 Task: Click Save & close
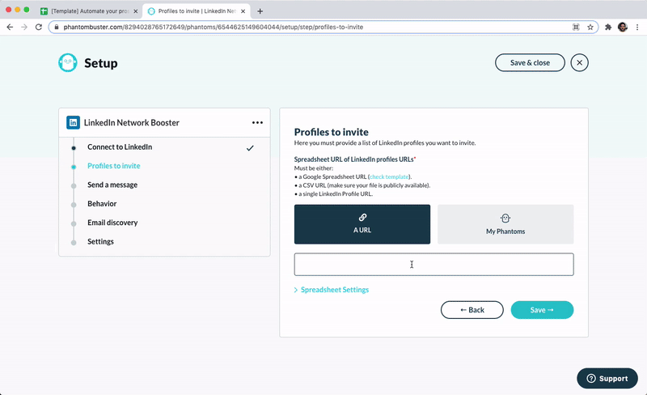pyautogui.click(x=530, y=63)
